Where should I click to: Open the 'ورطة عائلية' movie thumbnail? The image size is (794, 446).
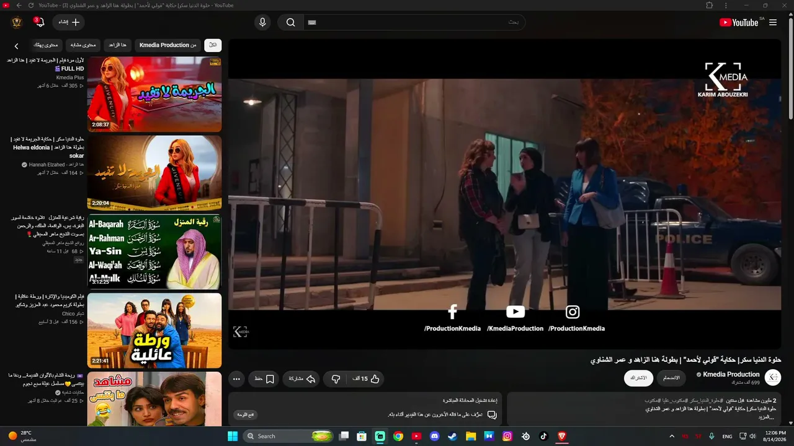154,330
